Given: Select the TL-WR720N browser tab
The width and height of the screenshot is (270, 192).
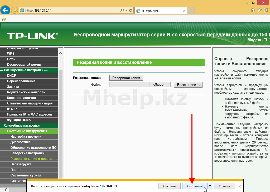Looking at the screenshot, I should [x=161, y=11].
